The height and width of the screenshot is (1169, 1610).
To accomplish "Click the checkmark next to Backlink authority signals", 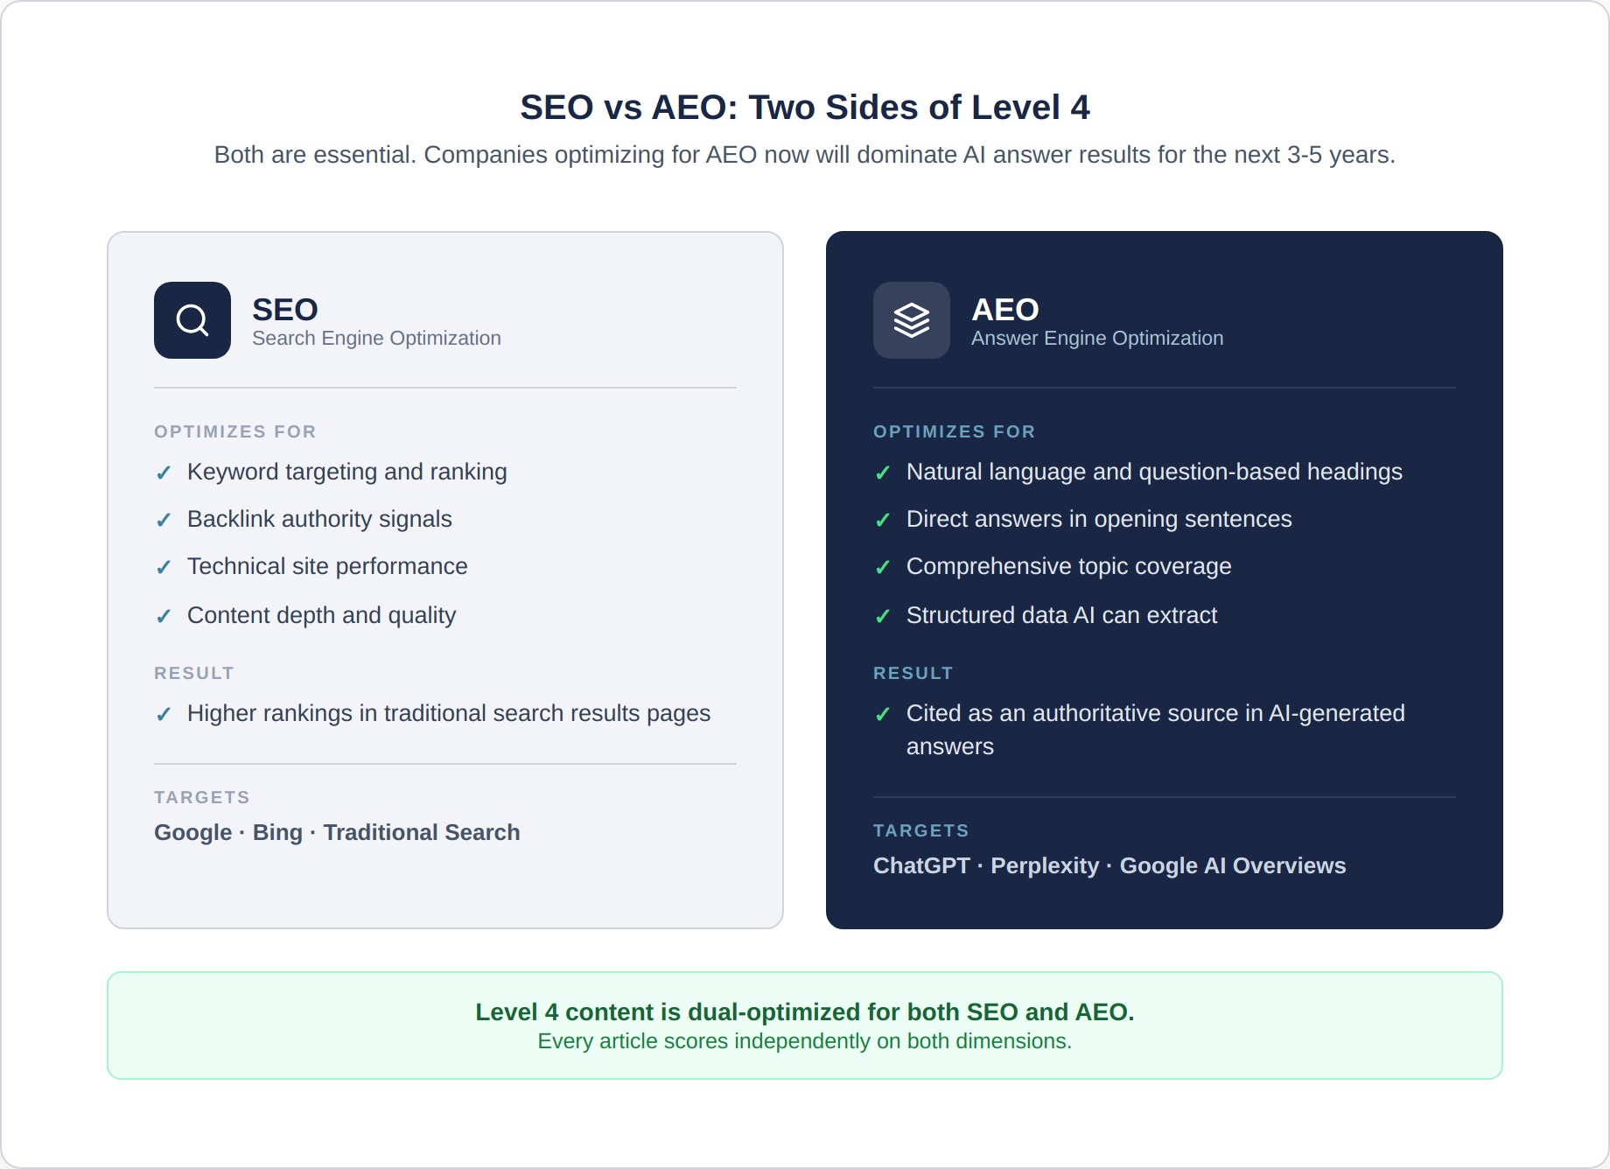I will pyautogui.click(x=164, y=521).
